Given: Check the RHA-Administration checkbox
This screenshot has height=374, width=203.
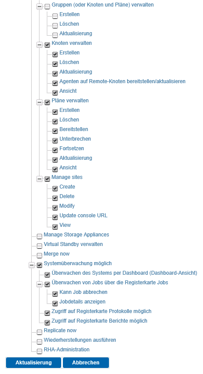Looking at the screenshot, I should coord(39,351).
